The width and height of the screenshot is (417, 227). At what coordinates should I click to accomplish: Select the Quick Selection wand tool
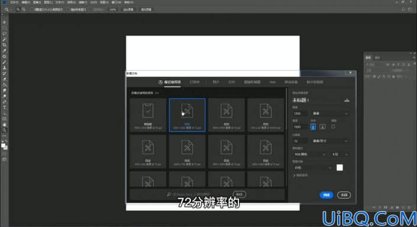tap(4, 40)
